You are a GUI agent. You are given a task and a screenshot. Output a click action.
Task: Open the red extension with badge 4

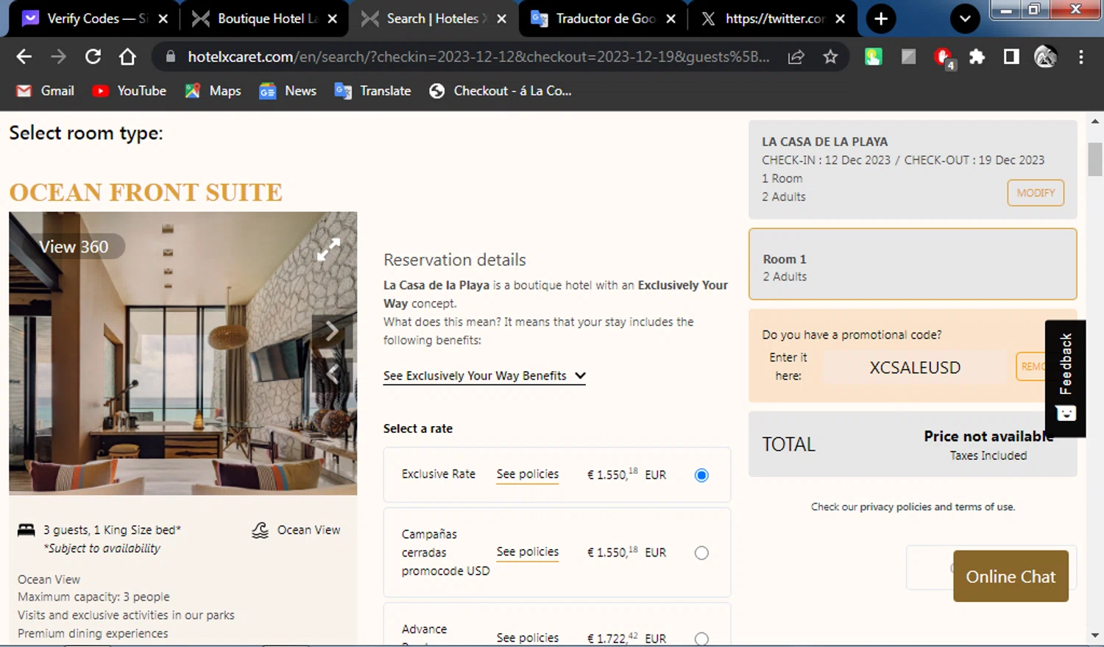(x=943, y=57)
